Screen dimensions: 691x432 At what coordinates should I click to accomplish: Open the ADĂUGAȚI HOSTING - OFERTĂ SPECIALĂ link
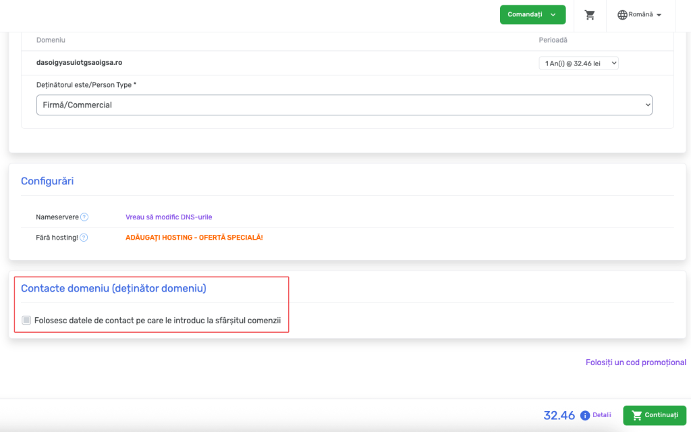pyautogui.click(x=194, y=237)
